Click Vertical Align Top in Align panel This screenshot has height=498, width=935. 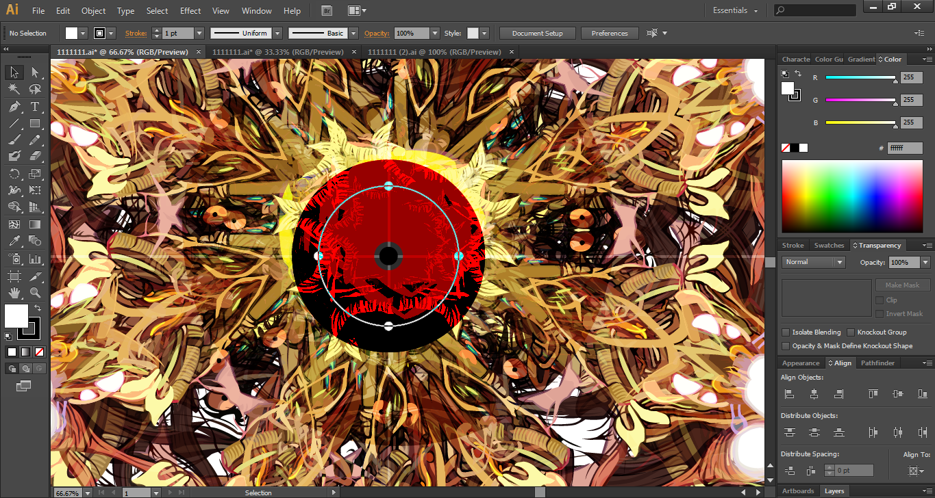point(873,394)
